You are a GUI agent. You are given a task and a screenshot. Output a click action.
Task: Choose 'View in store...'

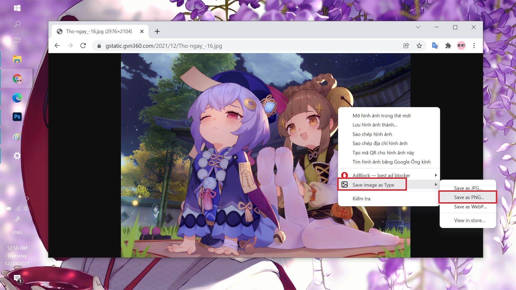[x=468, y=220]
